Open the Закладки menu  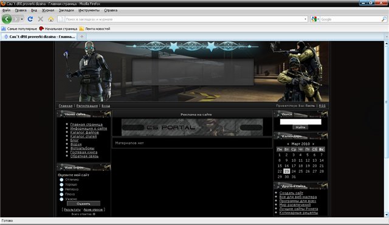(x=66, y=10)
